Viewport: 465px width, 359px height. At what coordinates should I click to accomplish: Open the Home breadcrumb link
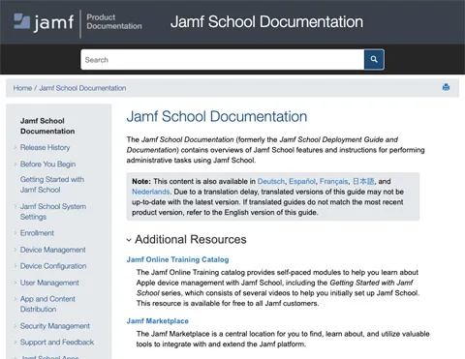pos(22,88)
